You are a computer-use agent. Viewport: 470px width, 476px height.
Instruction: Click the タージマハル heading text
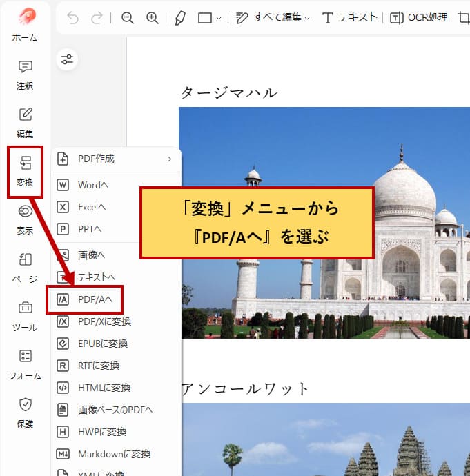coord(229,92)
